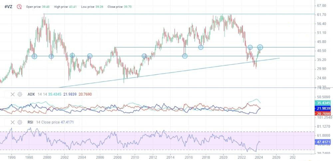Open ADX indicator settings gear
Screen dimensions: 333x161
pyautogui.click(x=20, y=94)
